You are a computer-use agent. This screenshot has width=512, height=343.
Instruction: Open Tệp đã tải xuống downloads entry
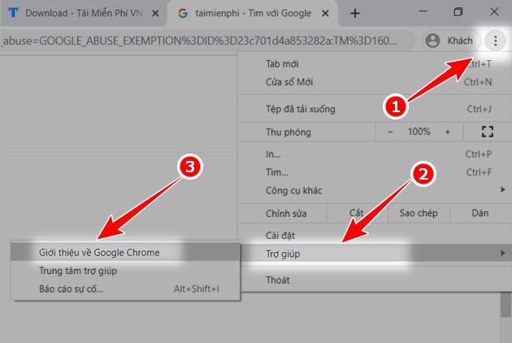[375, 109]
